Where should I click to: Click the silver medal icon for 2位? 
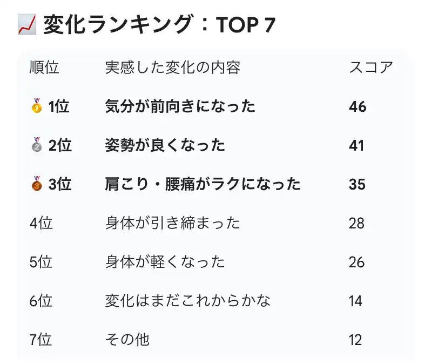click(36, 146)
